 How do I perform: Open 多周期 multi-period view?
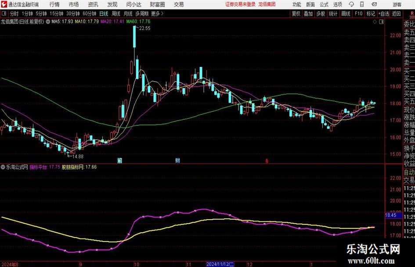[142, 14]
